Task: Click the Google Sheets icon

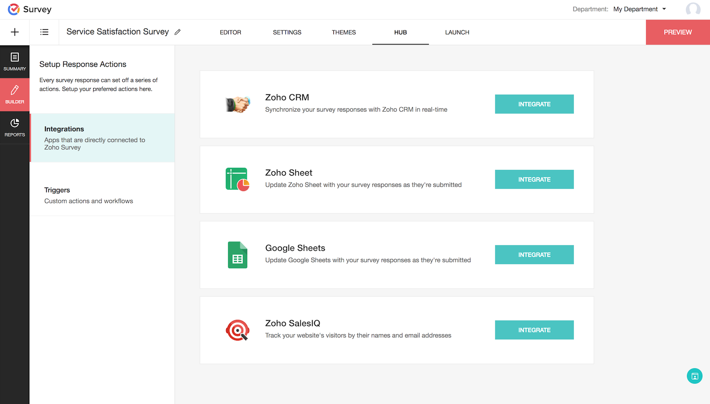Action: (238, 255)
